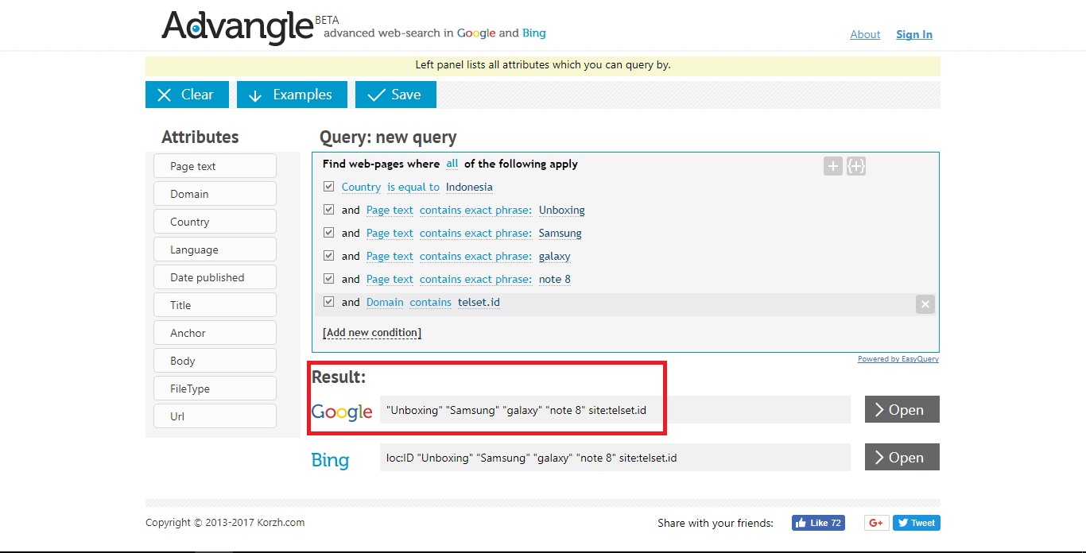Open the Examples menu
Screen dimensions: 1086x553
[x=291, y=95]
